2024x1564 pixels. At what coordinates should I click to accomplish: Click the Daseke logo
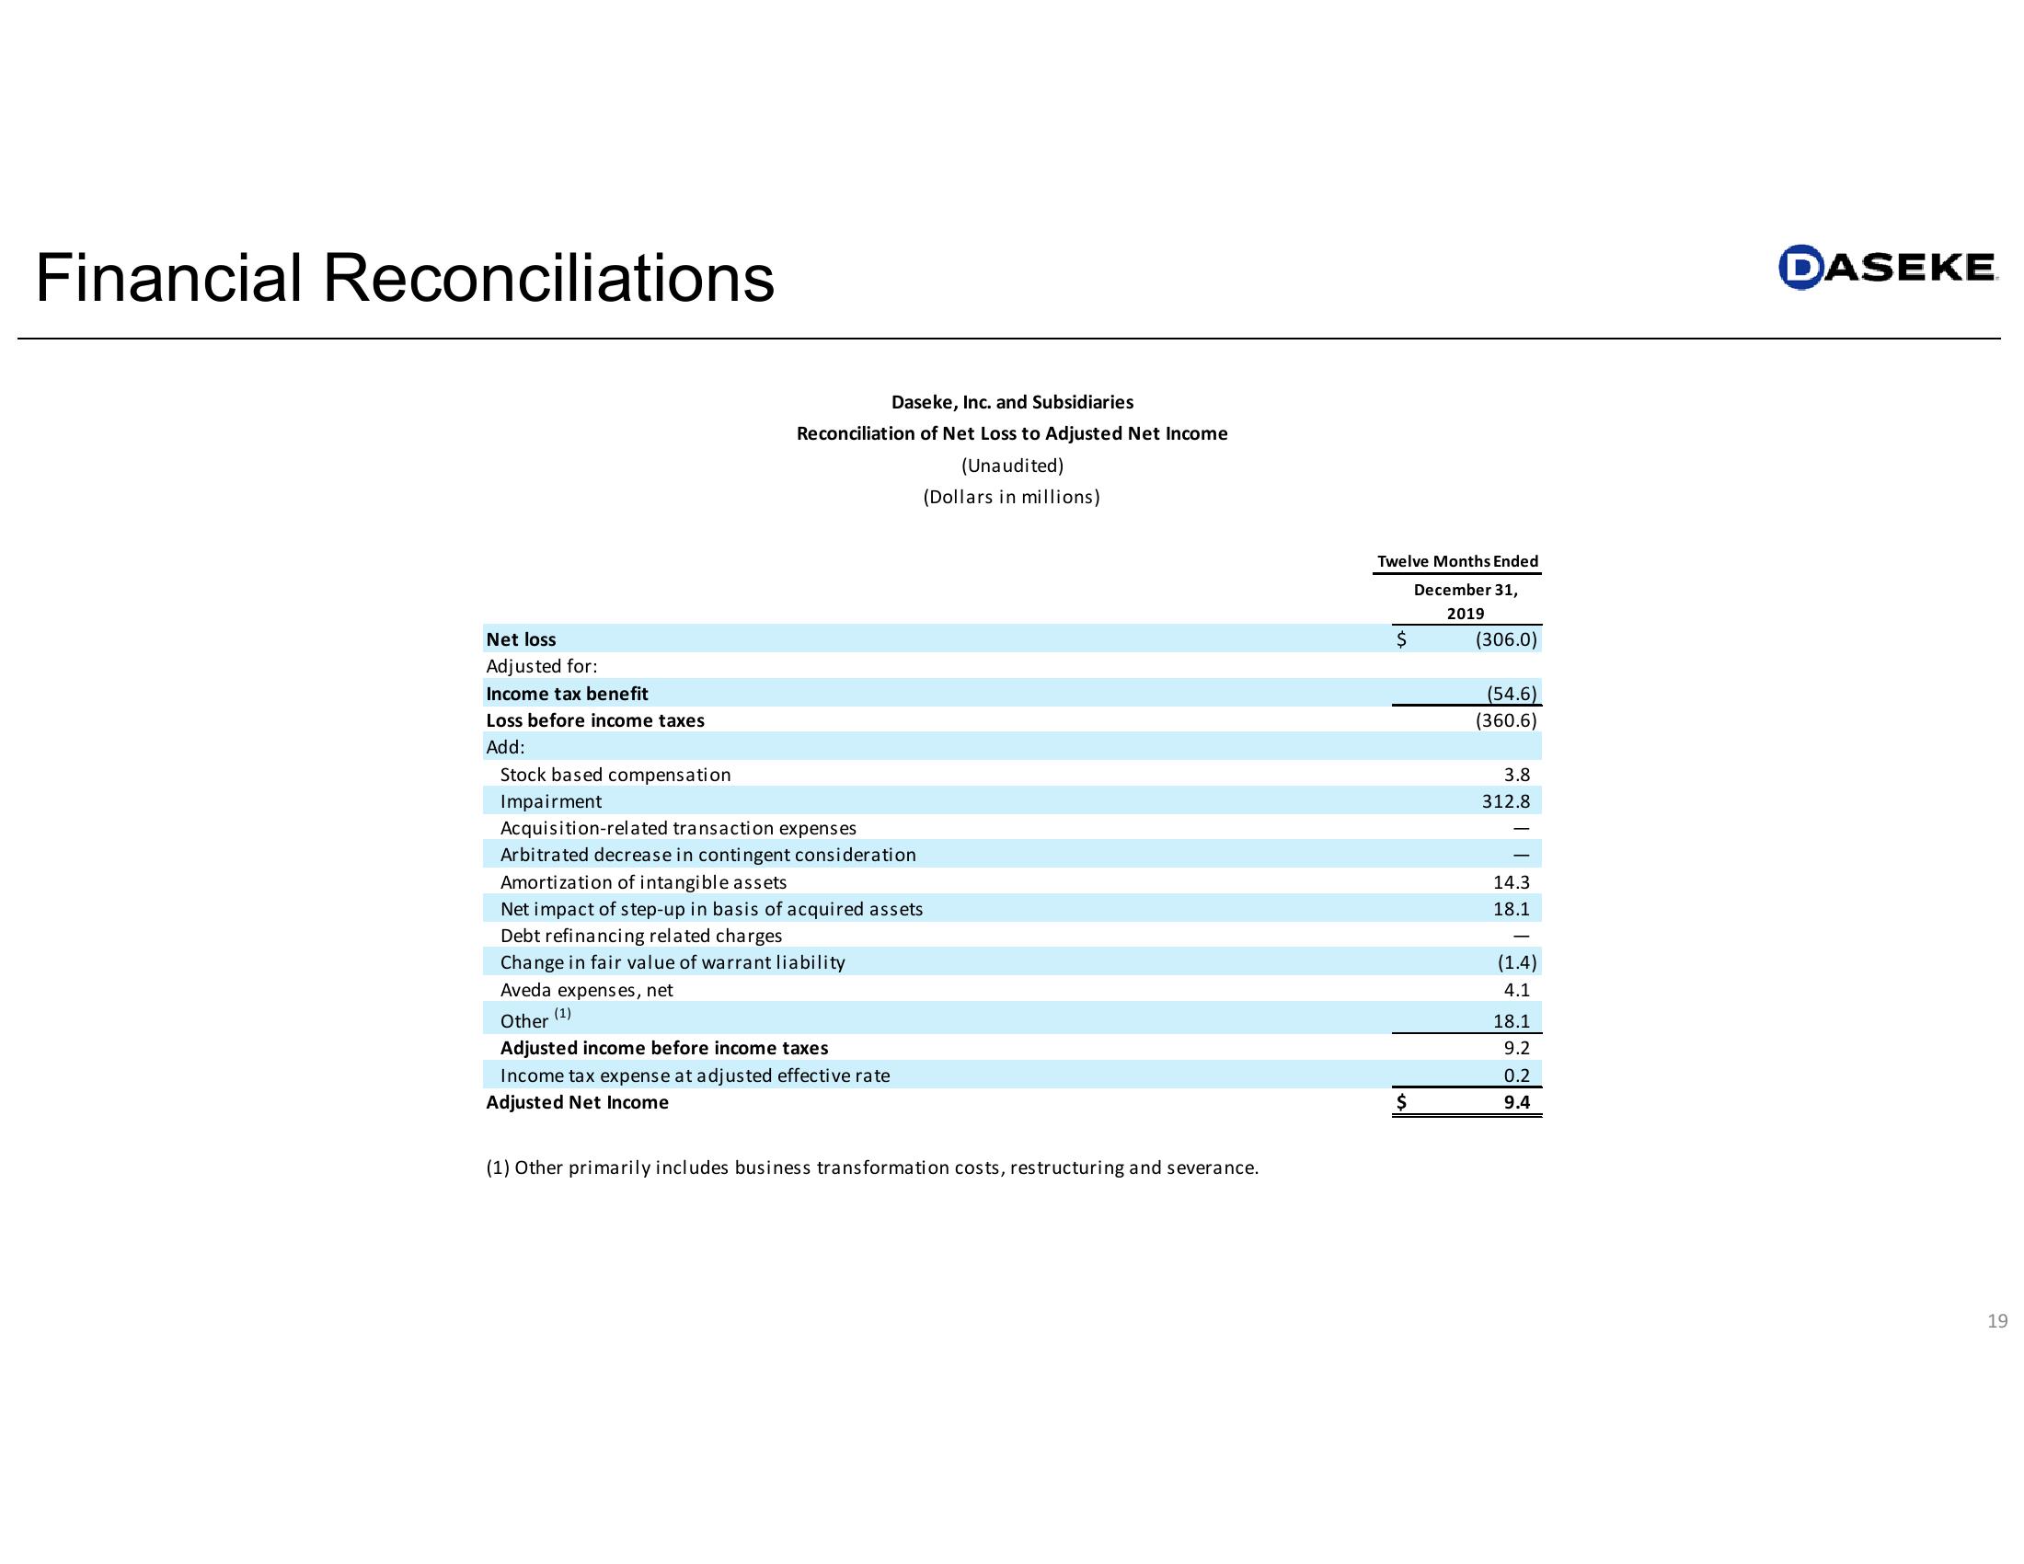1888,267
